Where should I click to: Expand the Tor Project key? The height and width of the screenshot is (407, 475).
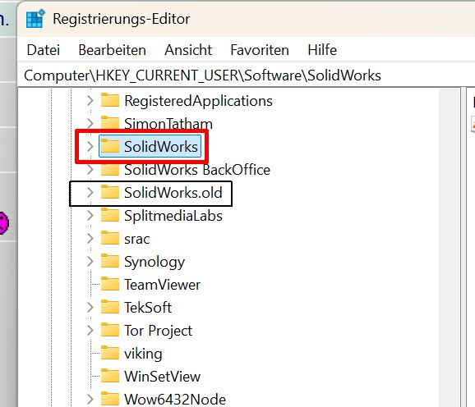(90, 331)
